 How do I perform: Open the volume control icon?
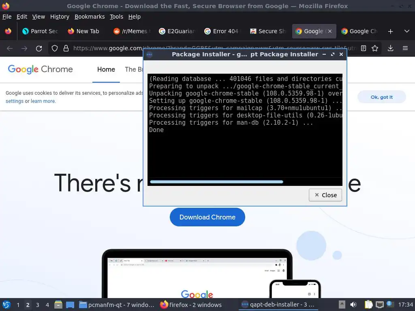tap(353, 305)
